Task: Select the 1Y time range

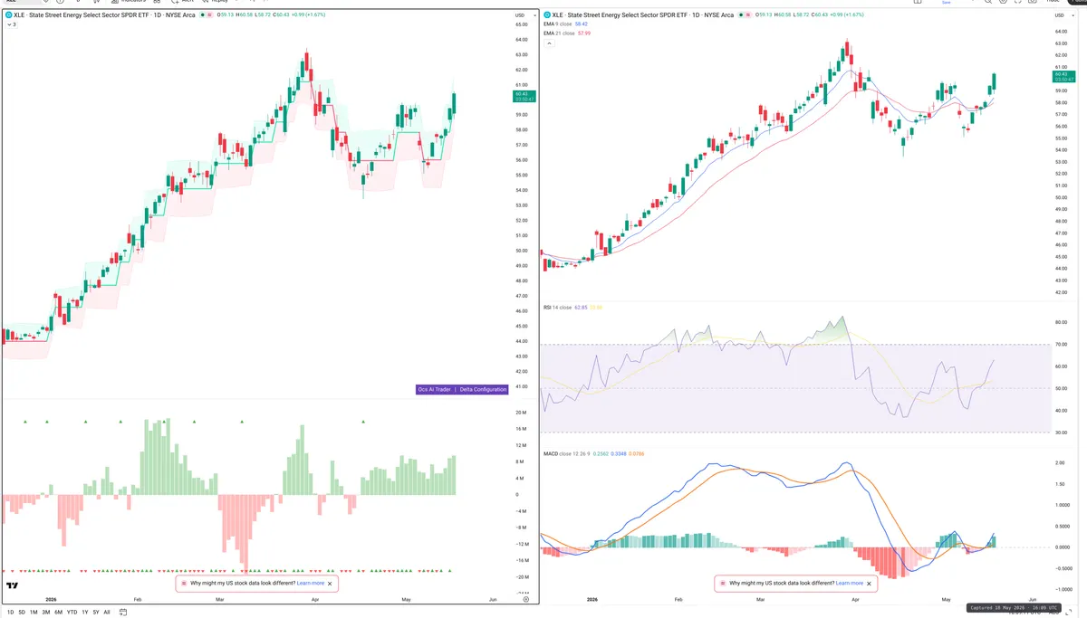Action: coord(85,613)
